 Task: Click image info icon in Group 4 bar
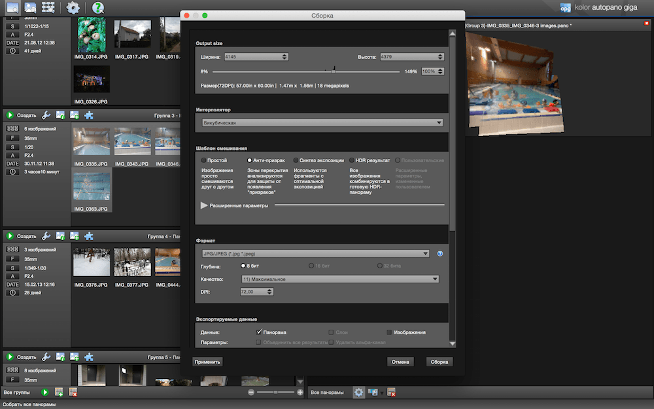click(x=60, y=236)
